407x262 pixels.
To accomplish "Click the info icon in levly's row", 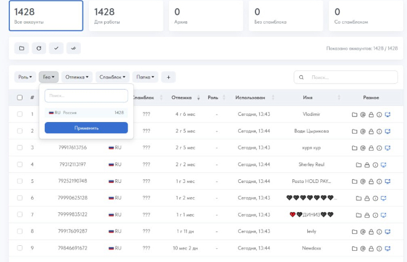I will click(379, 232).
